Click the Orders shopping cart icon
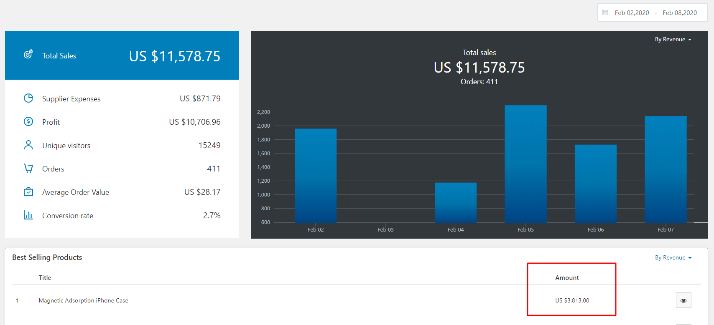 tap(28, 168)
